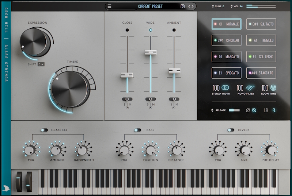Click the Stereo Width overlapping circles icon

click(225, 88)
